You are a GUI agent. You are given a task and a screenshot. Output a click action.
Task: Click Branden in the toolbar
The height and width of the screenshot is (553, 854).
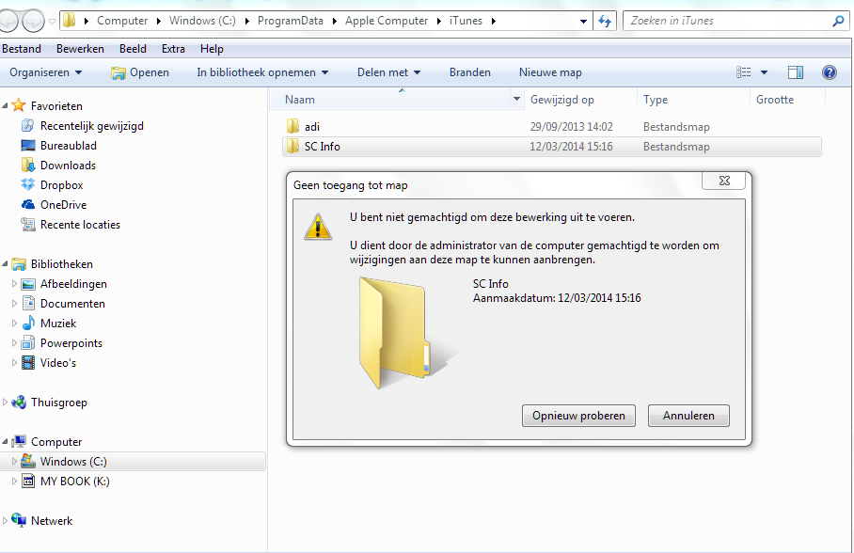coord(469,72)
